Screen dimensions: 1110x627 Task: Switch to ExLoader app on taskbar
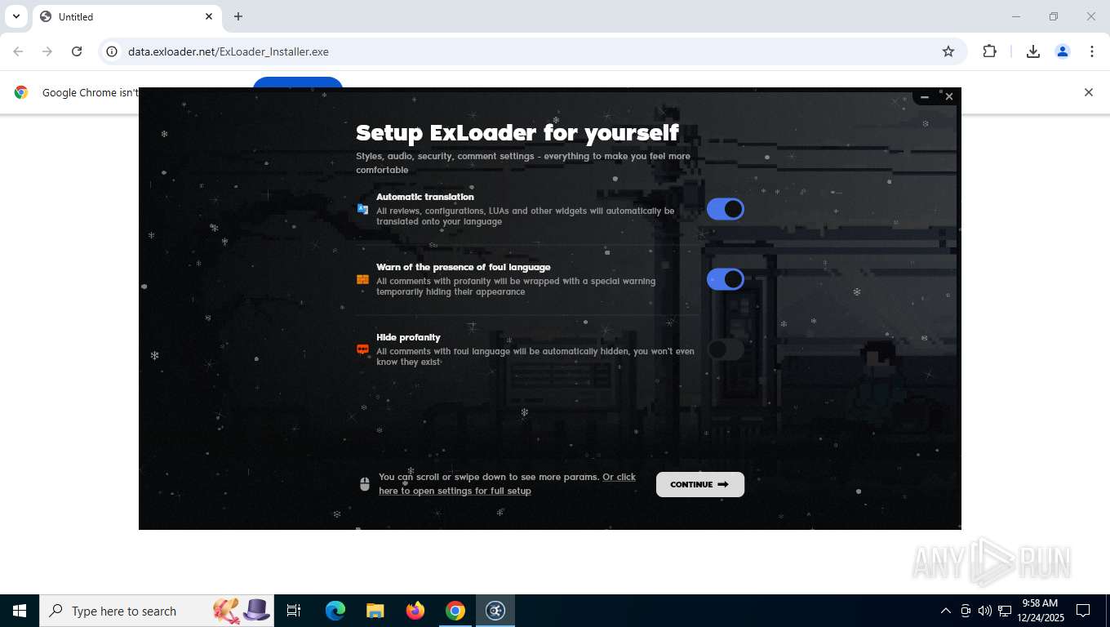tap(495, 611)
